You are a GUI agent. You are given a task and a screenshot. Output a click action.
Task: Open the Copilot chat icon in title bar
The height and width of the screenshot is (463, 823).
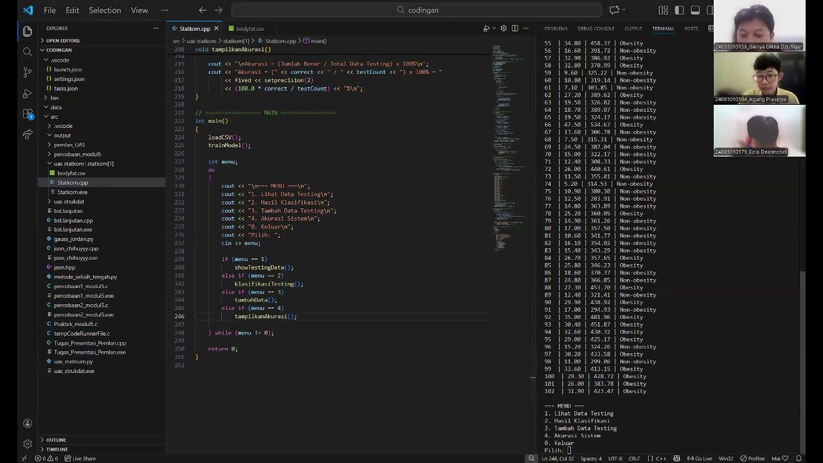pos(614,10)
